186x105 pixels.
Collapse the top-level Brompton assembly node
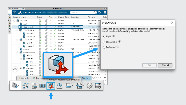[x=15, y=21]
